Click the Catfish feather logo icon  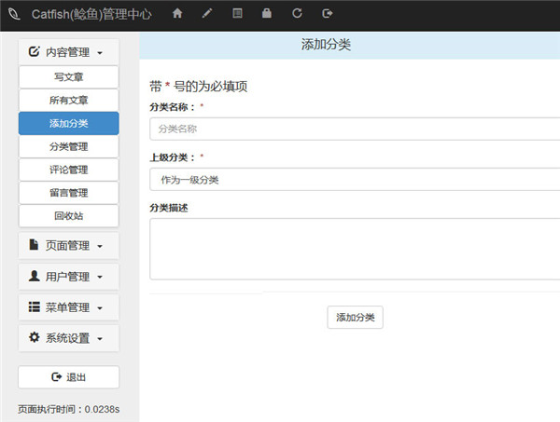(x=14, y=14)
